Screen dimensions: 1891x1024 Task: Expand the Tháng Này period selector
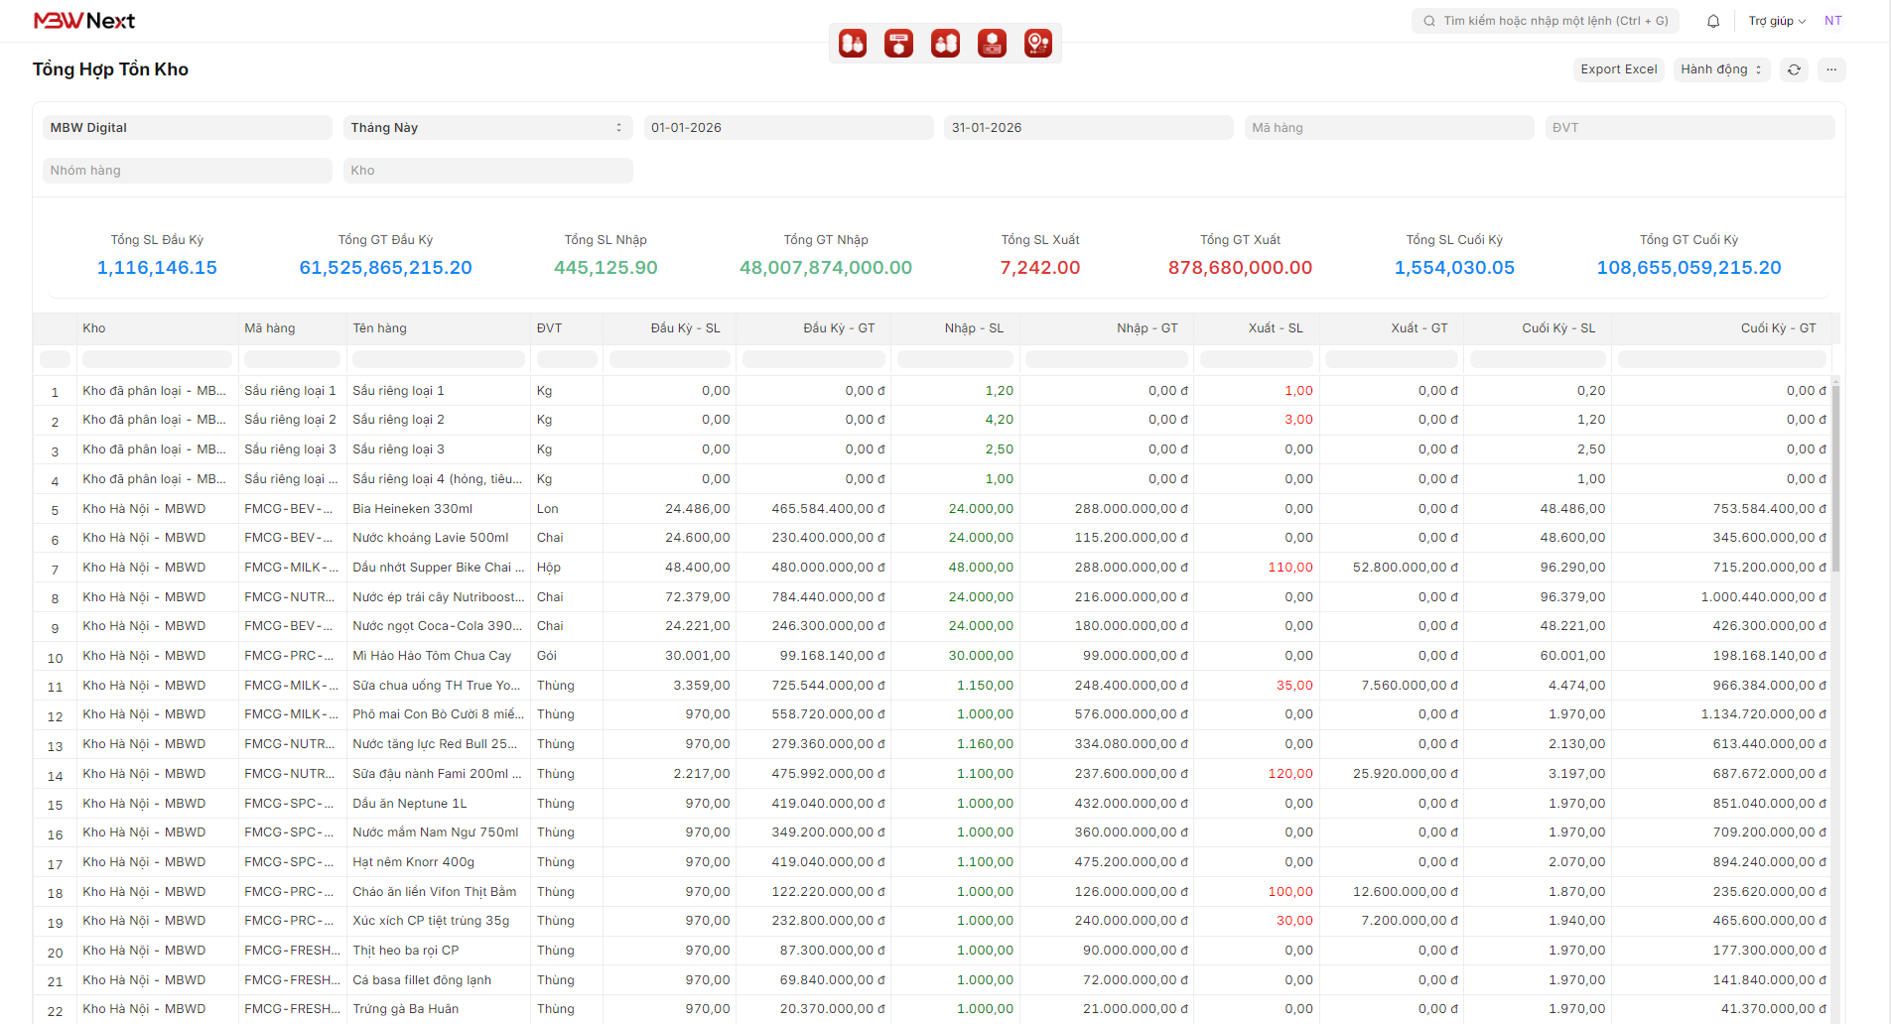(x=486, y=127)
